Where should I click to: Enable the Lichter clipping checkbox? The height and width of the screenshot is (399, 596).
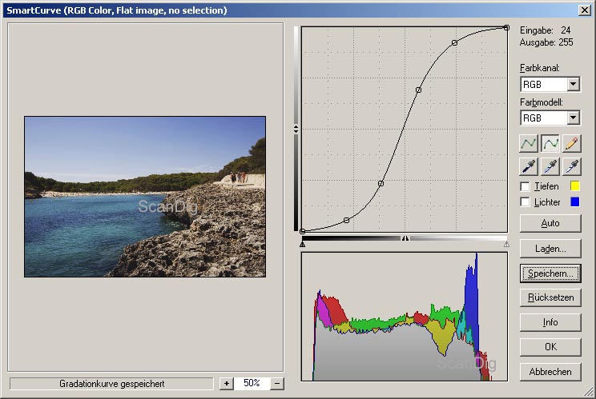526,202
